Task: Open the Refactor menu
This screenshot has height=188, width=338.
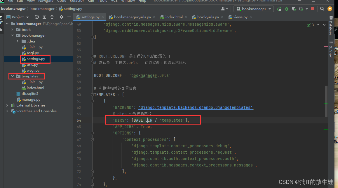Action: (x=77, y=1)
